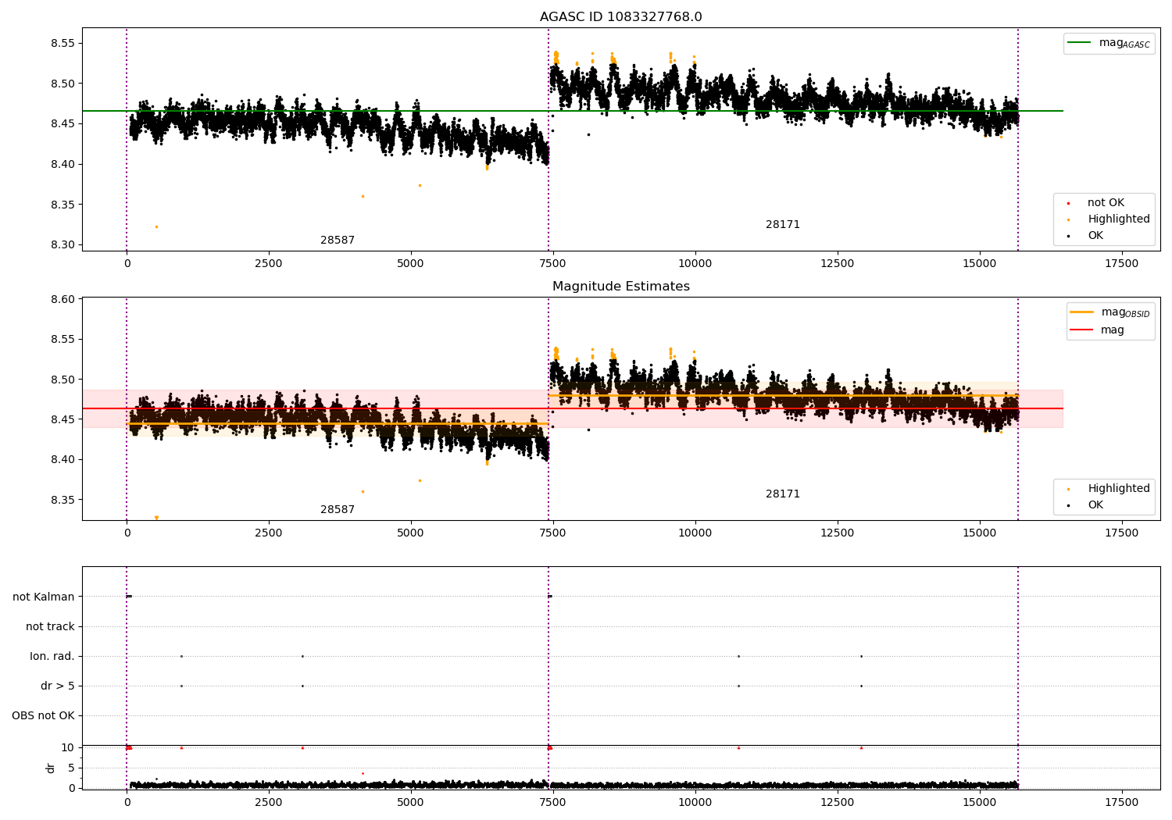The width and height of the screenshot is (1172, 820).
Task: Click obsid label '28171' in Magnitude Estimates plot
Action: click(783, 494)
